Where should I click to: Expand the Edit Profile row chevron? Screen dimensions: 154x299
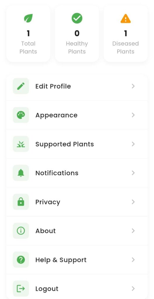tap(133, 86)
